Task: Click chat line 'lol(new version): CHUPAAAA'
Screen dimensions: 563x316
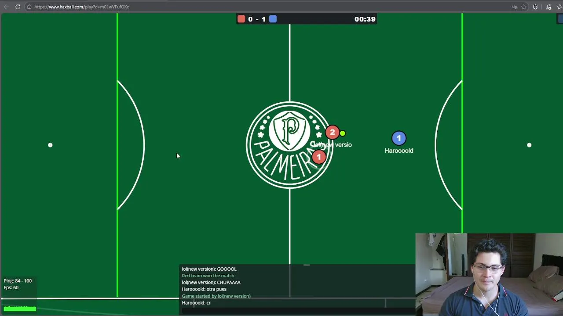Action: tap(211, 283)
